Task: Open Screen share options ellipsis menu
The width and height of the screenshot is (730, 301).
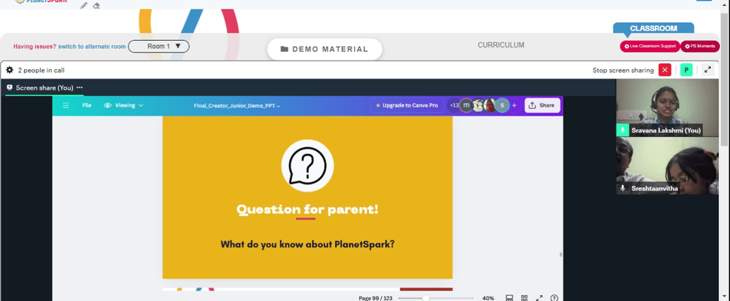Action: point(80,87)
